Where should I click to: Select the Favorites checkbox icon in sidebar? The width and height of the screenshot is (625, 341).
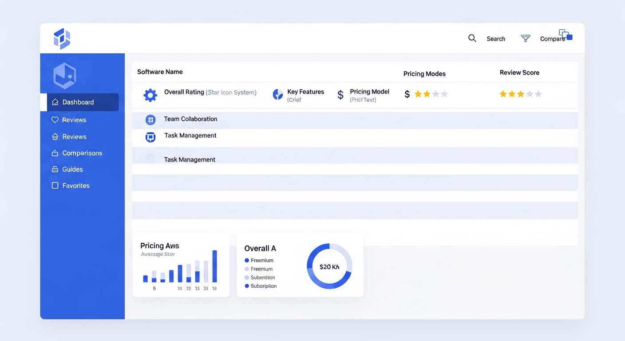pos(55,186)
